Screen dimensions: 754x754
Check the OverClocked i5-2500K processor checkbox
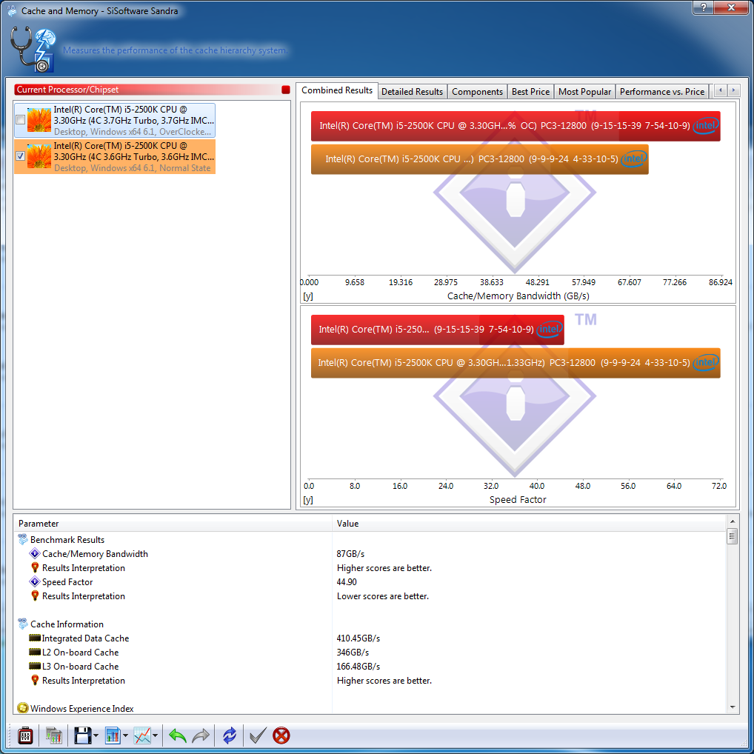tap(20, 120)
